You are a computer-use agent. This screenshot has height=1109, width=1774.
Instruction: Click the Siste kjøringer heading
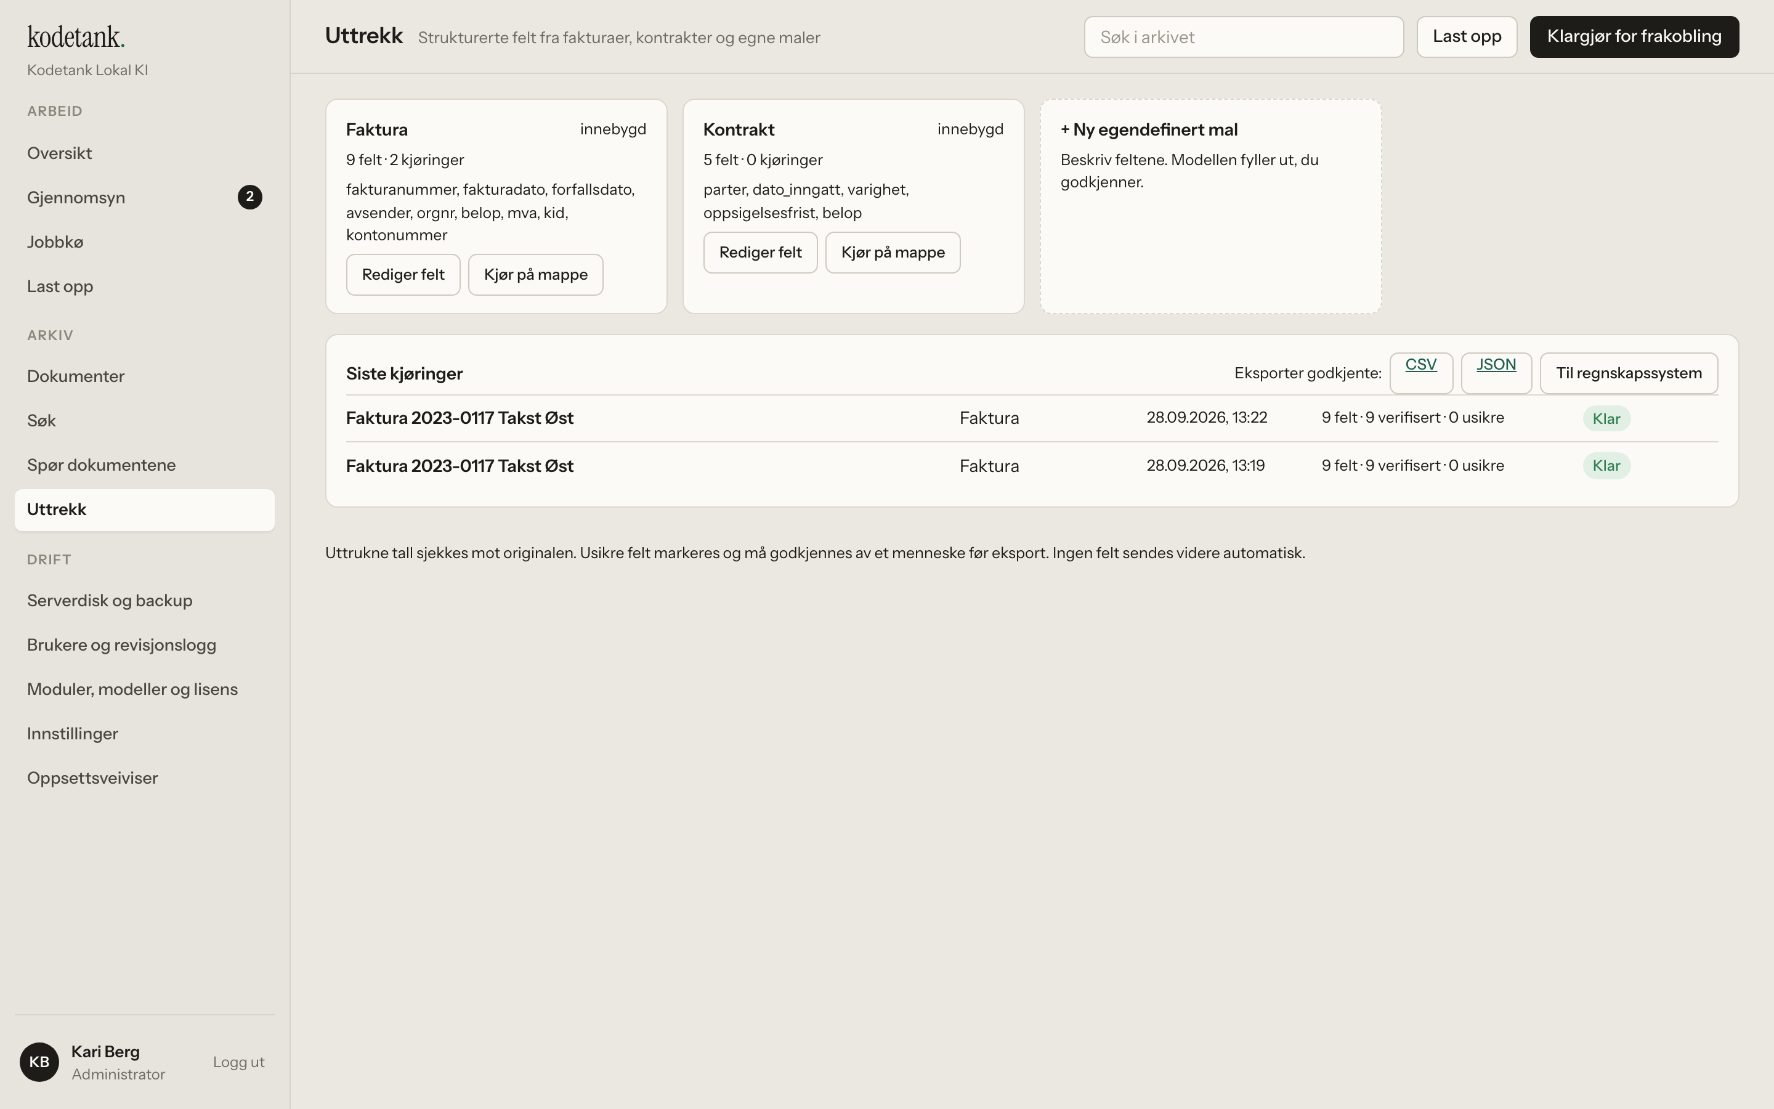point(405,374)
